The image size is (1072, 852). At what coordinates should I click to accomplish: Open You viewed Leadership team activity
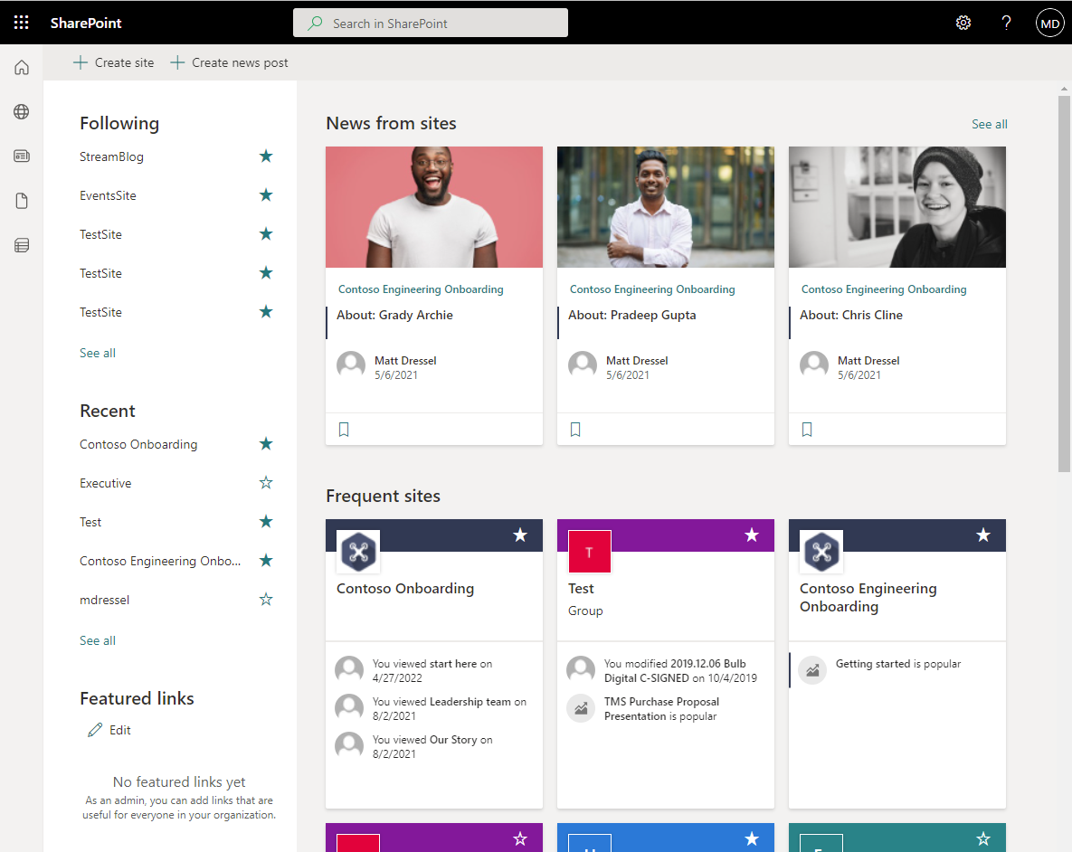point(450,708)
